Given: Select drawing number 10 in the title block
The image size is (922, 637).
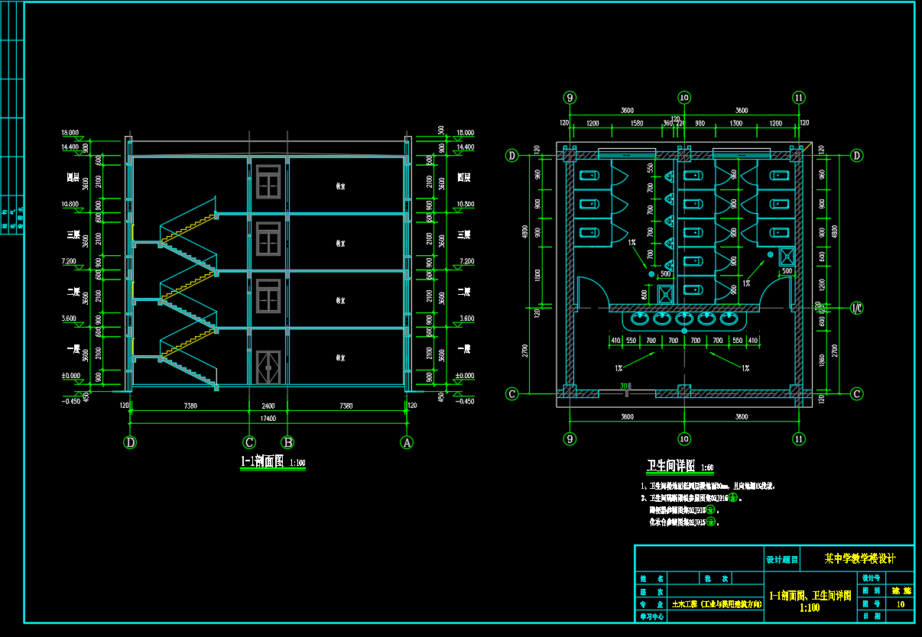Looking at the screenshot, I should point(900,603).
